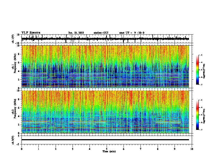Select the 'start UT = 9:20:0' label
Viewport: 216px width, 167px height.
tap(132, 33)
